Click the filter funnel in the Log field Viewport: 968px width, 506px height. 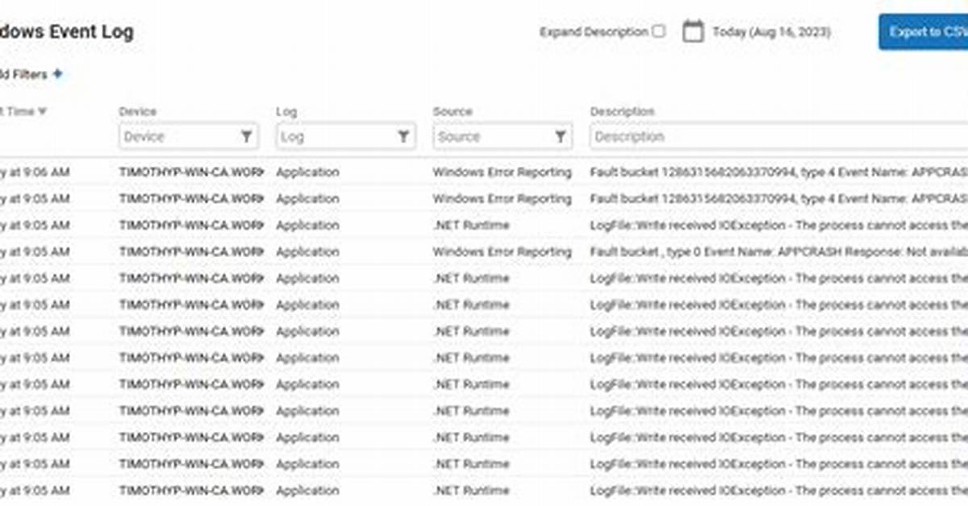coord(403,136)
